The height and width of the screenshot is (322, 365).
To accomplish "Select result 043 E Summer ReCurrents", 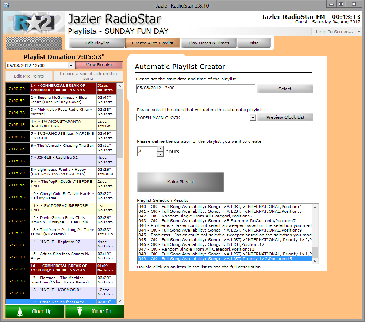I will (225, 221).
